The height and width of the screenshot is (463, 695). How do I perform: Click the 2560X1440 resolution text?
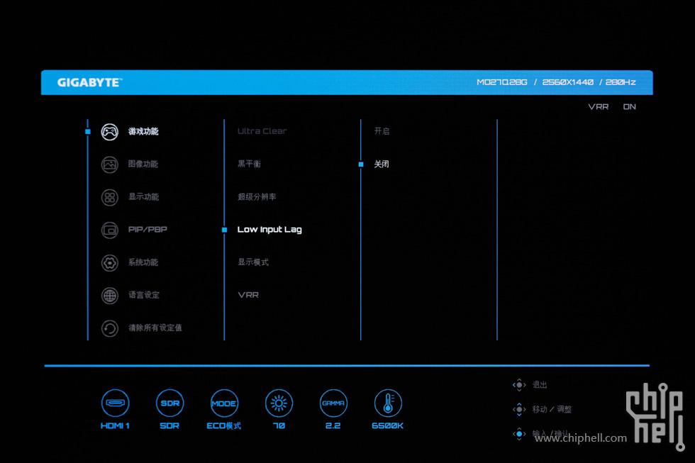tap(568, 82)
